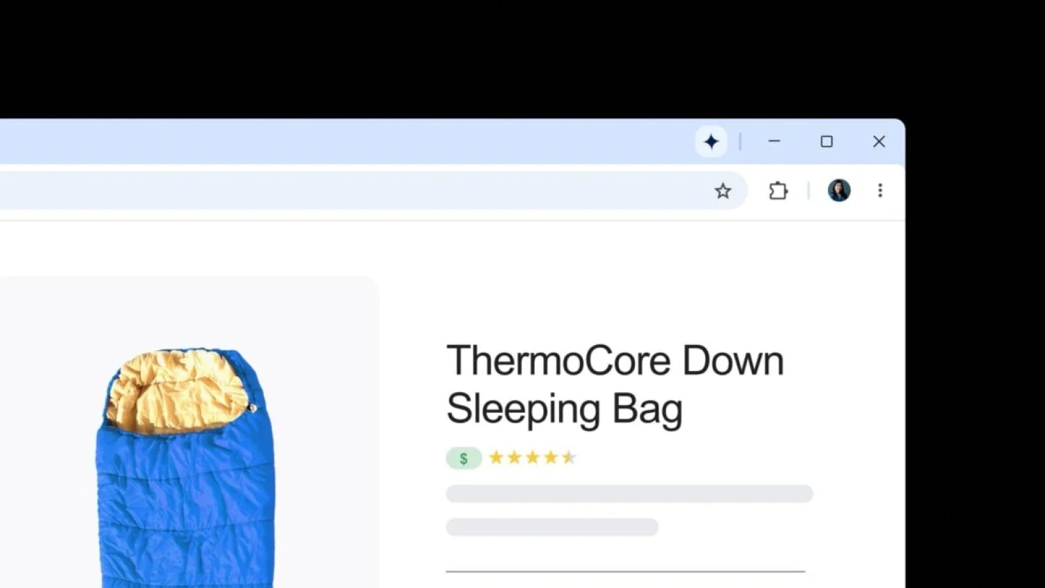Click the divider line below the description
Screen dimensions: 1045x588
pos(625,571)
